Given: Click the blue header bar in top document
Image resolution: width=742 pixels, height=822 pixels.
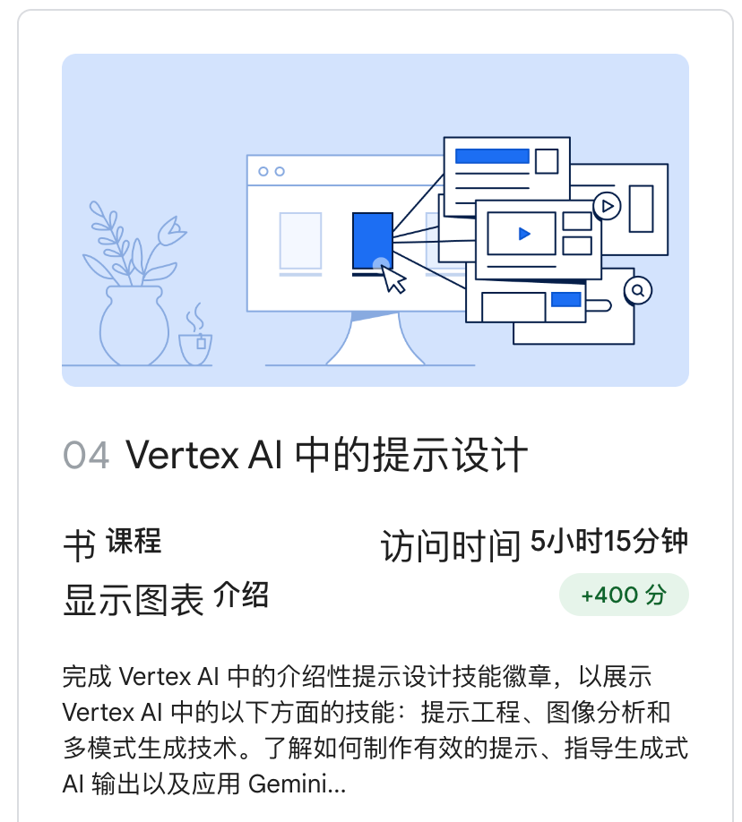Looking at the screenshot, I should [x=492, y=156].
